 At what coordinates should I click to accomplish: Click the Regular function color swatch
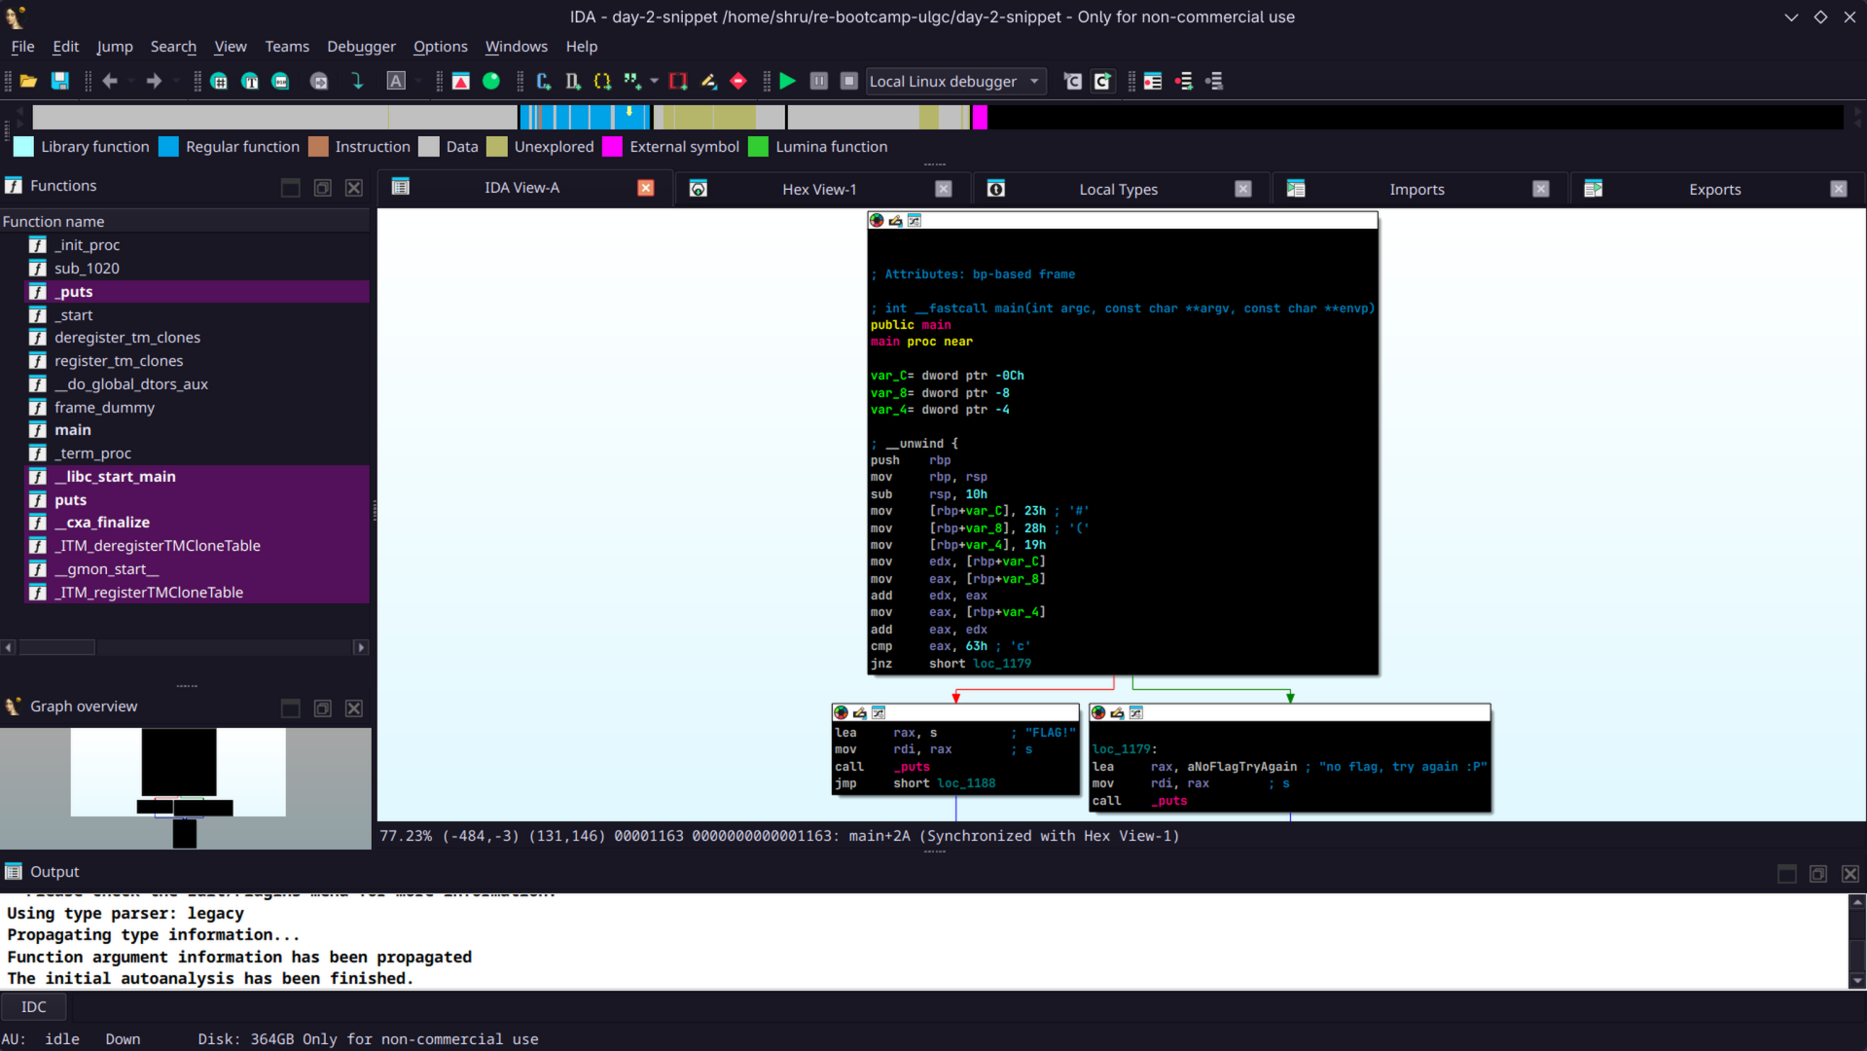(168, 147)
